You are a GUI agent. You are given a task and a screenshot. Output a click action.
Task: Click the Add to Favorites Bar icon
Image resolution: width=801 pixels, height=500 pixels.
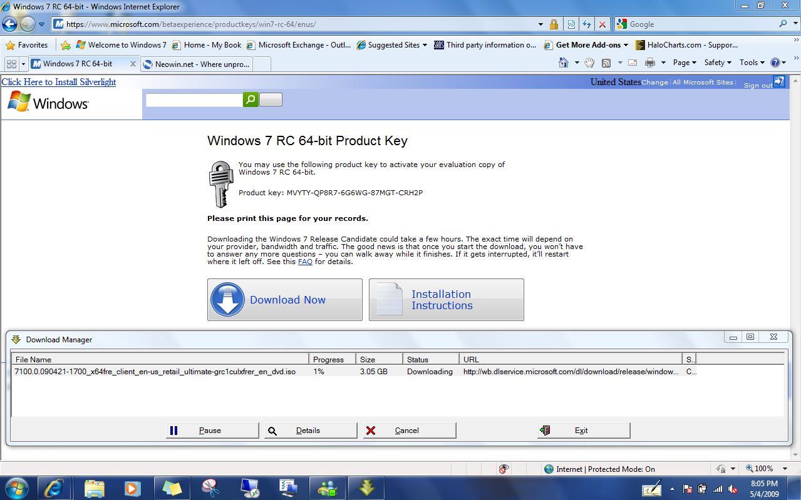pyautogui.click(x=66, y=45)
